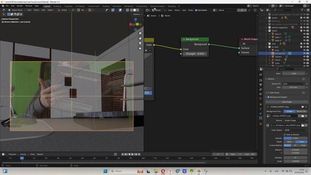Set Frame Method to Crop
This screenshot has width=311, height=175.
(x=303, y=145)
